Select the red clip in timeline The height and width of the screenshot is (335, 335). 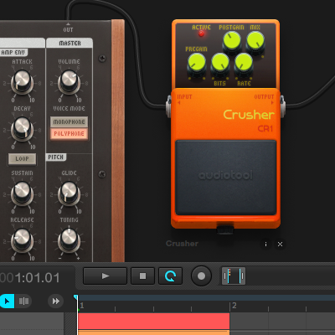tap(154, 321)
